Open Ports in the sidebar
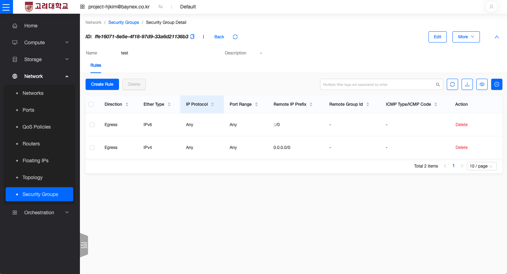 39,110
